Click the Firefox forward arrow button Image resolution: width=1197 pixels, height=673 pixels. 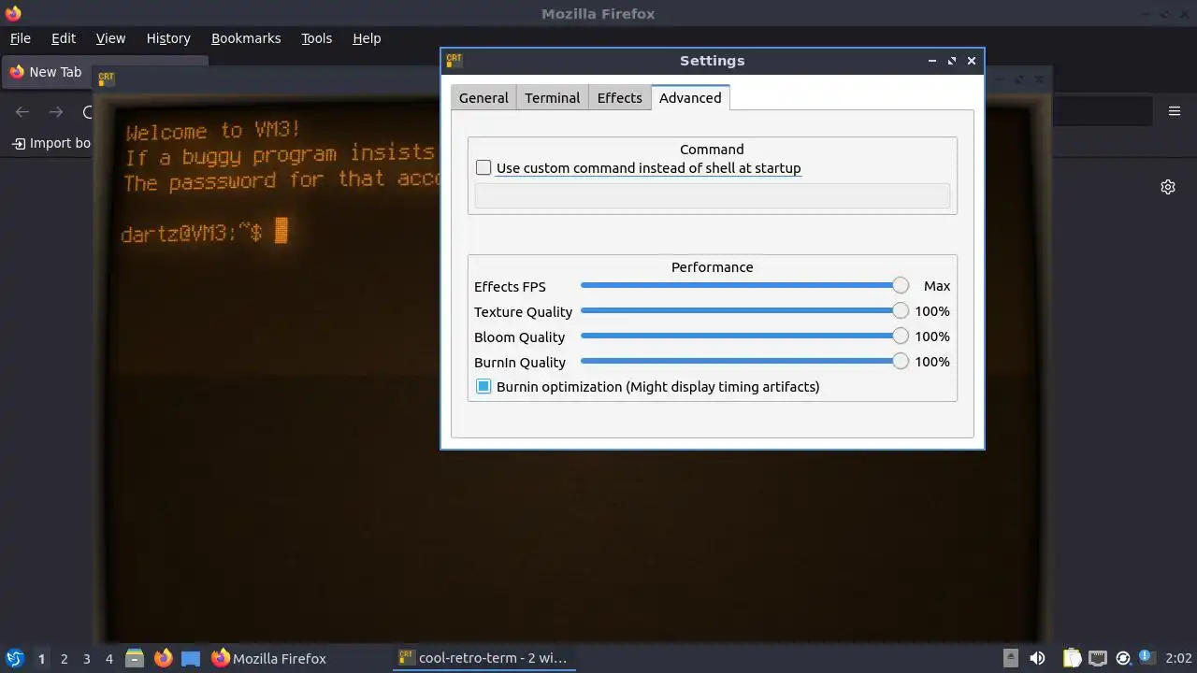[56, 112]
